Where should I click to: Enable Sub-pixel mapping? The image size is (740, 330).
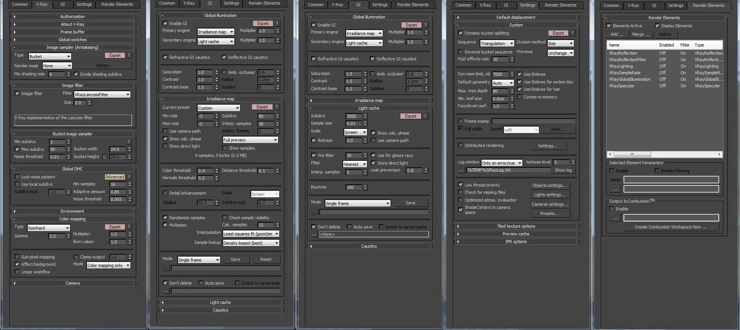(x=17, y=257)
